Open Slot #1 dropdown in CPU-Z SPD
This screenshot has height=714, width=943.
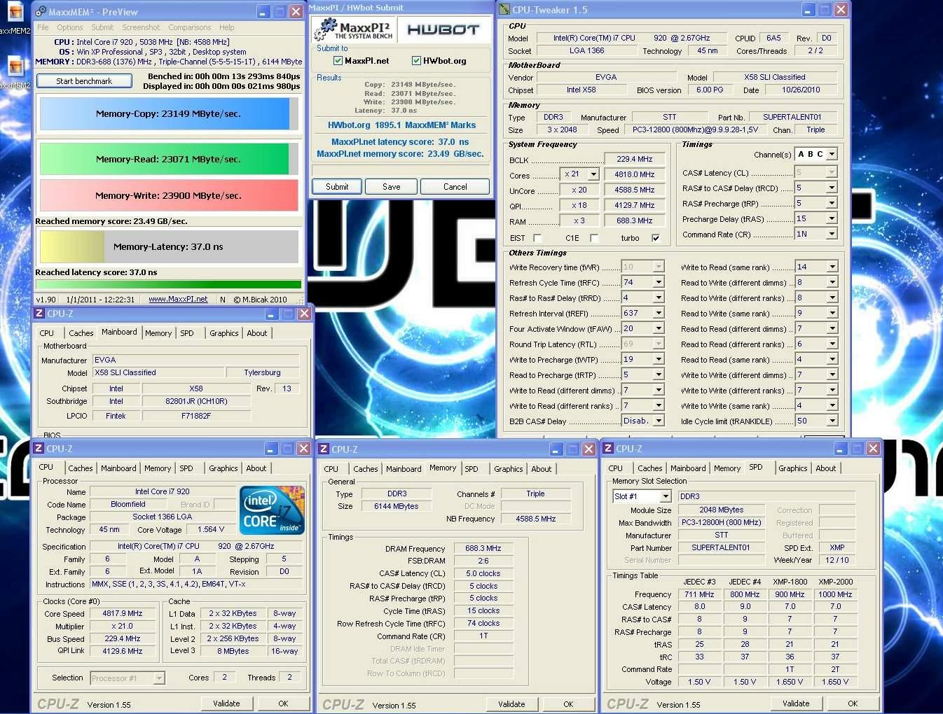pyautogui.click(x=665, y=496)
